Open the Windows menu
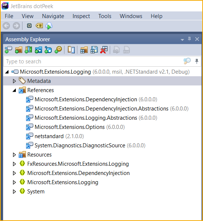The image size is (203, 221). (131, 16)
